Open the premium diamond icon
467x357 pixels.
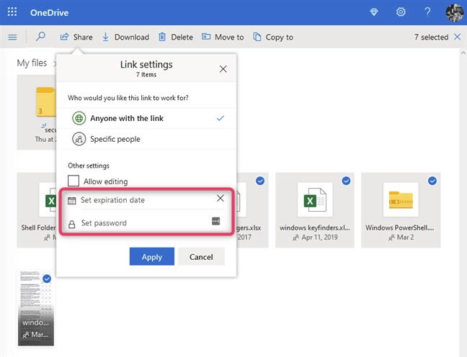(x=374, y=12)
